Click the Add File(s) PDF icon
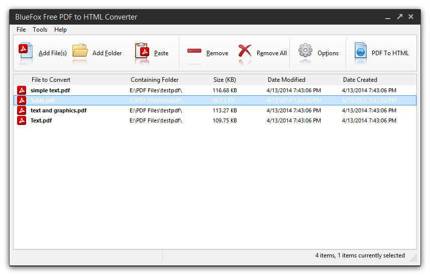 point(26,51)
